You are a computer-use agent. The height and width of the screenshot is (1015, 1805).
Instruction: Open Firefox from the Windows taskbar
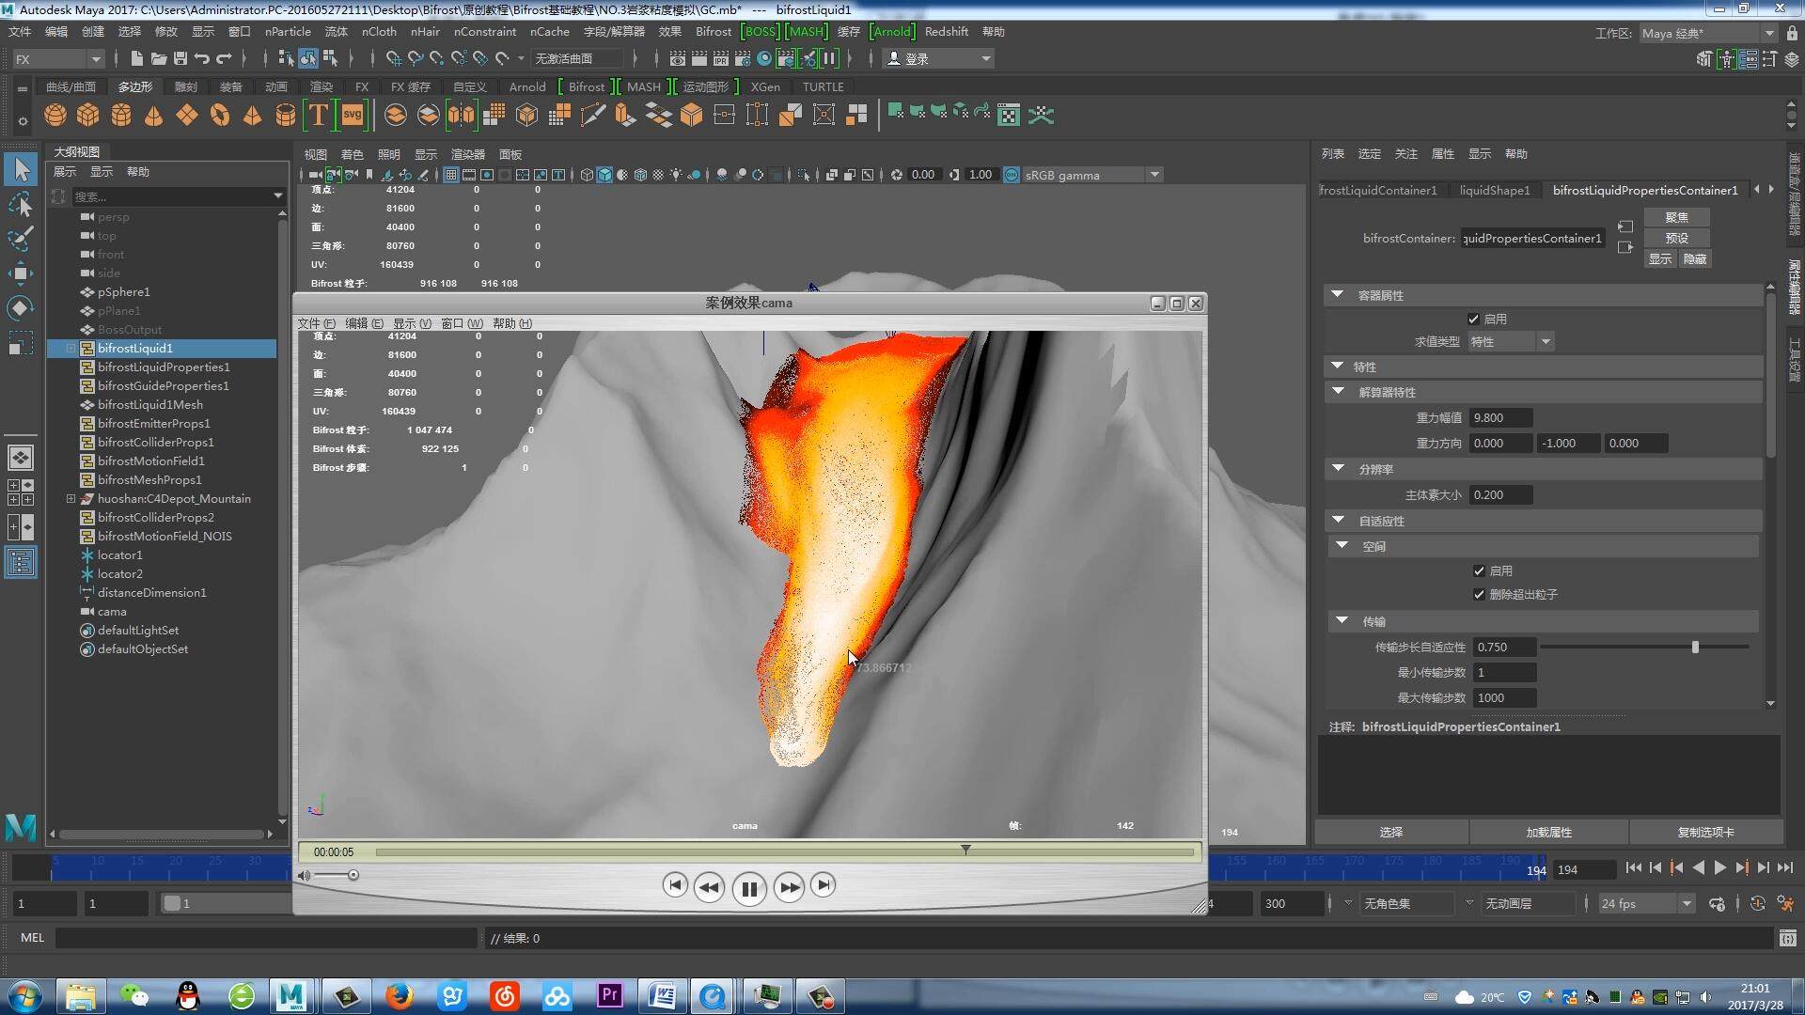[x=399, y=996]
